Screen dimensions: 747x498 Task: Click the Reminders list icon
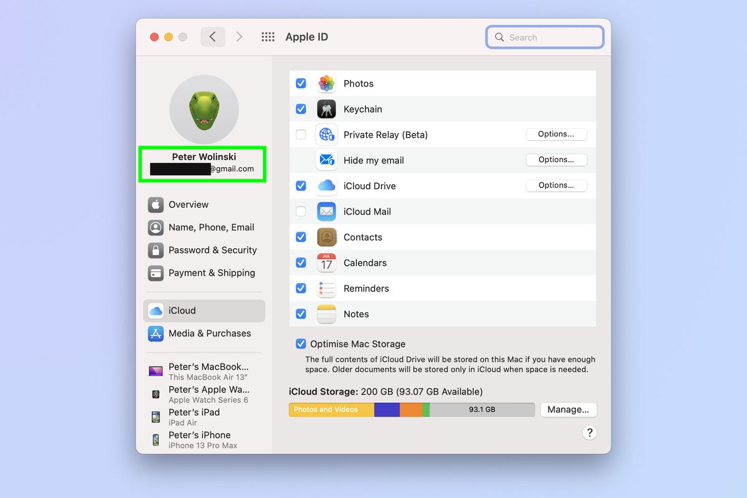326,288
